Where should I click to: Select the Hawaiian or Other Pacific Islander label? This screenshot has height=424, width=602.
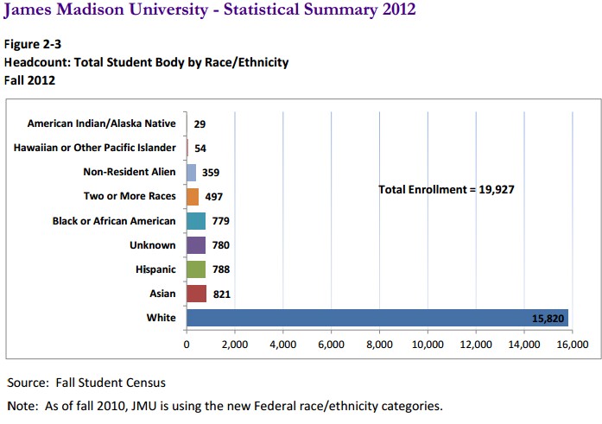pyautogui.click(x=94, y=149)
